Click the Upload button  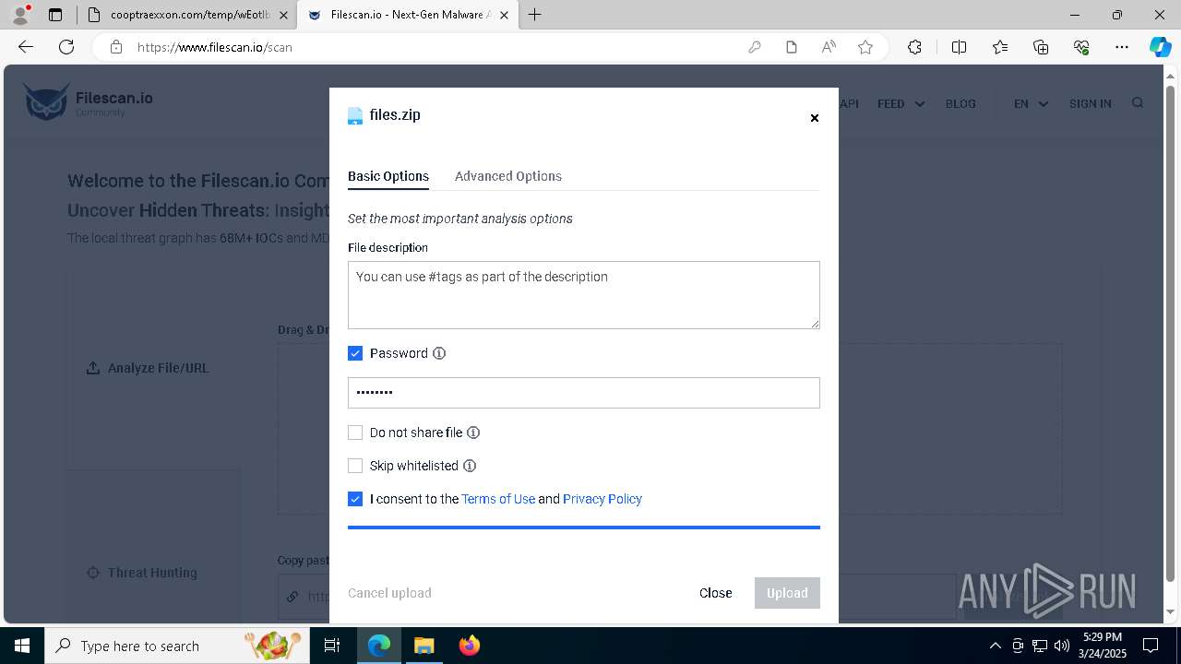point(787,593)
